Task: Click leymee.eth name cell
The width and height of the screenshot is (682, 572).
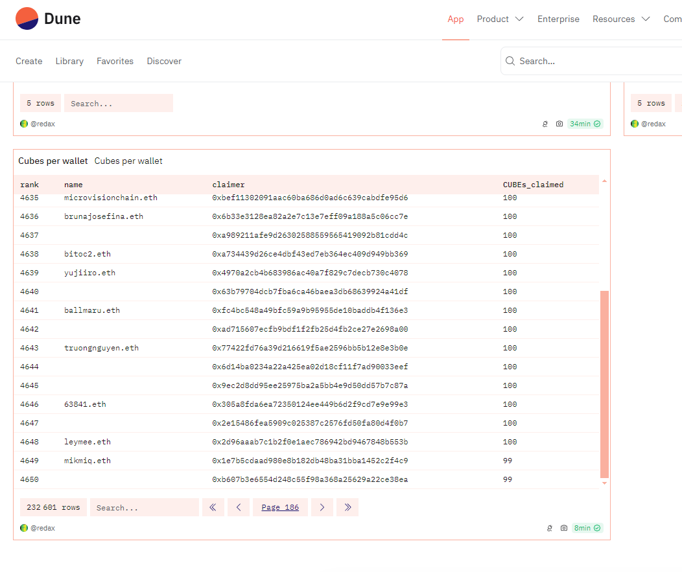Action: [x=88, y=442]
